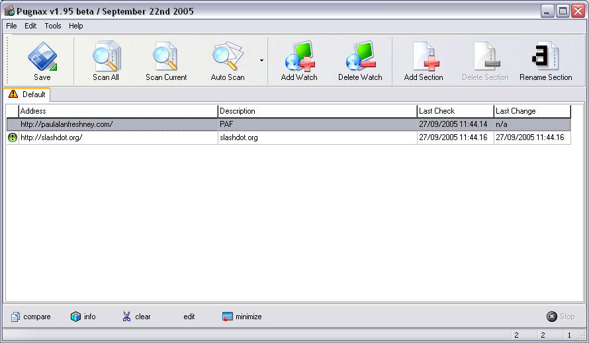Click the clear scissors button
The height and width of the screenshot is (343, 589).
click(136, 317)
